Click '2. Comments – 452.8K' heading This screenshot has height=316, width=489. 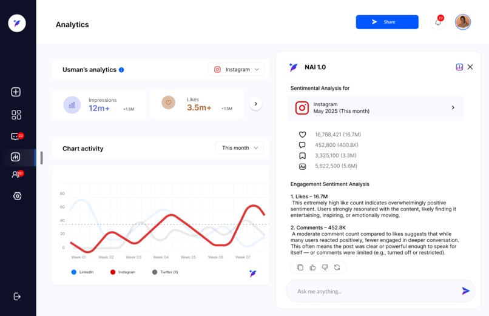point(318,227)
